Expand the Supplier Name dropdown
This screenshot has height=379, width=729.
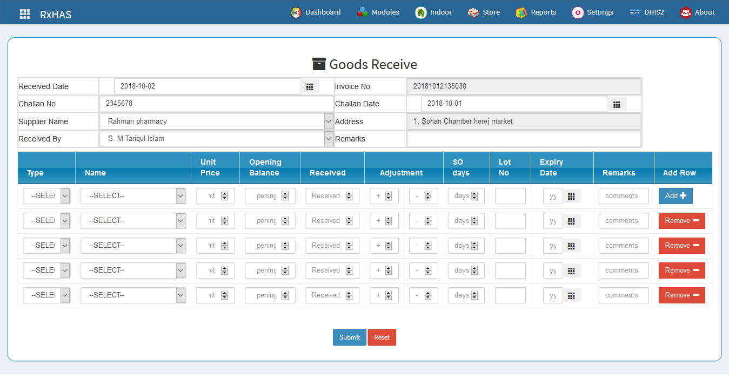329,121
